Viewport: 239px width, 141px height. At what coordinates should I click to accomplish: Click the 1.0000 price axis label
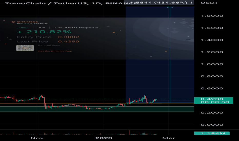click(212, 64)
